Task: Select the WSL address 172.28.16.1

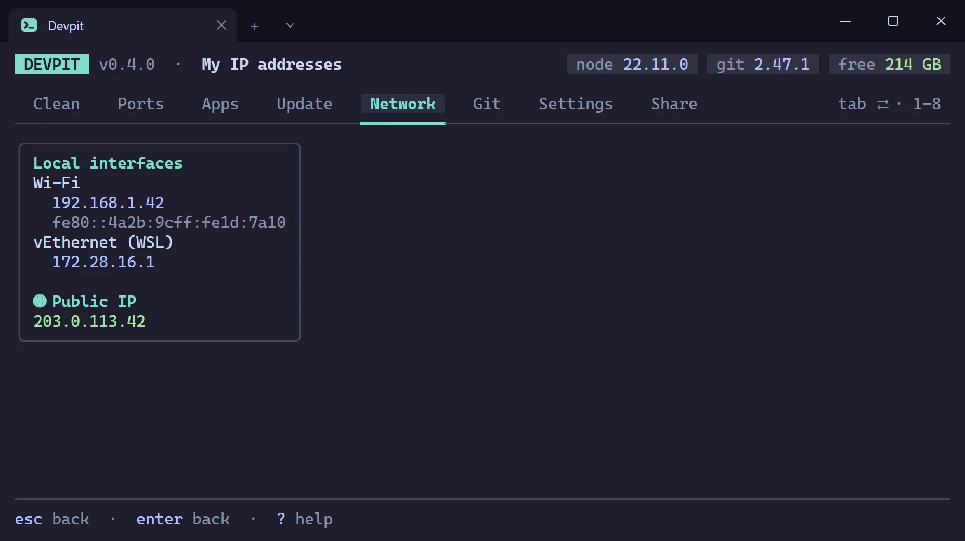Action: pos(103,262)
